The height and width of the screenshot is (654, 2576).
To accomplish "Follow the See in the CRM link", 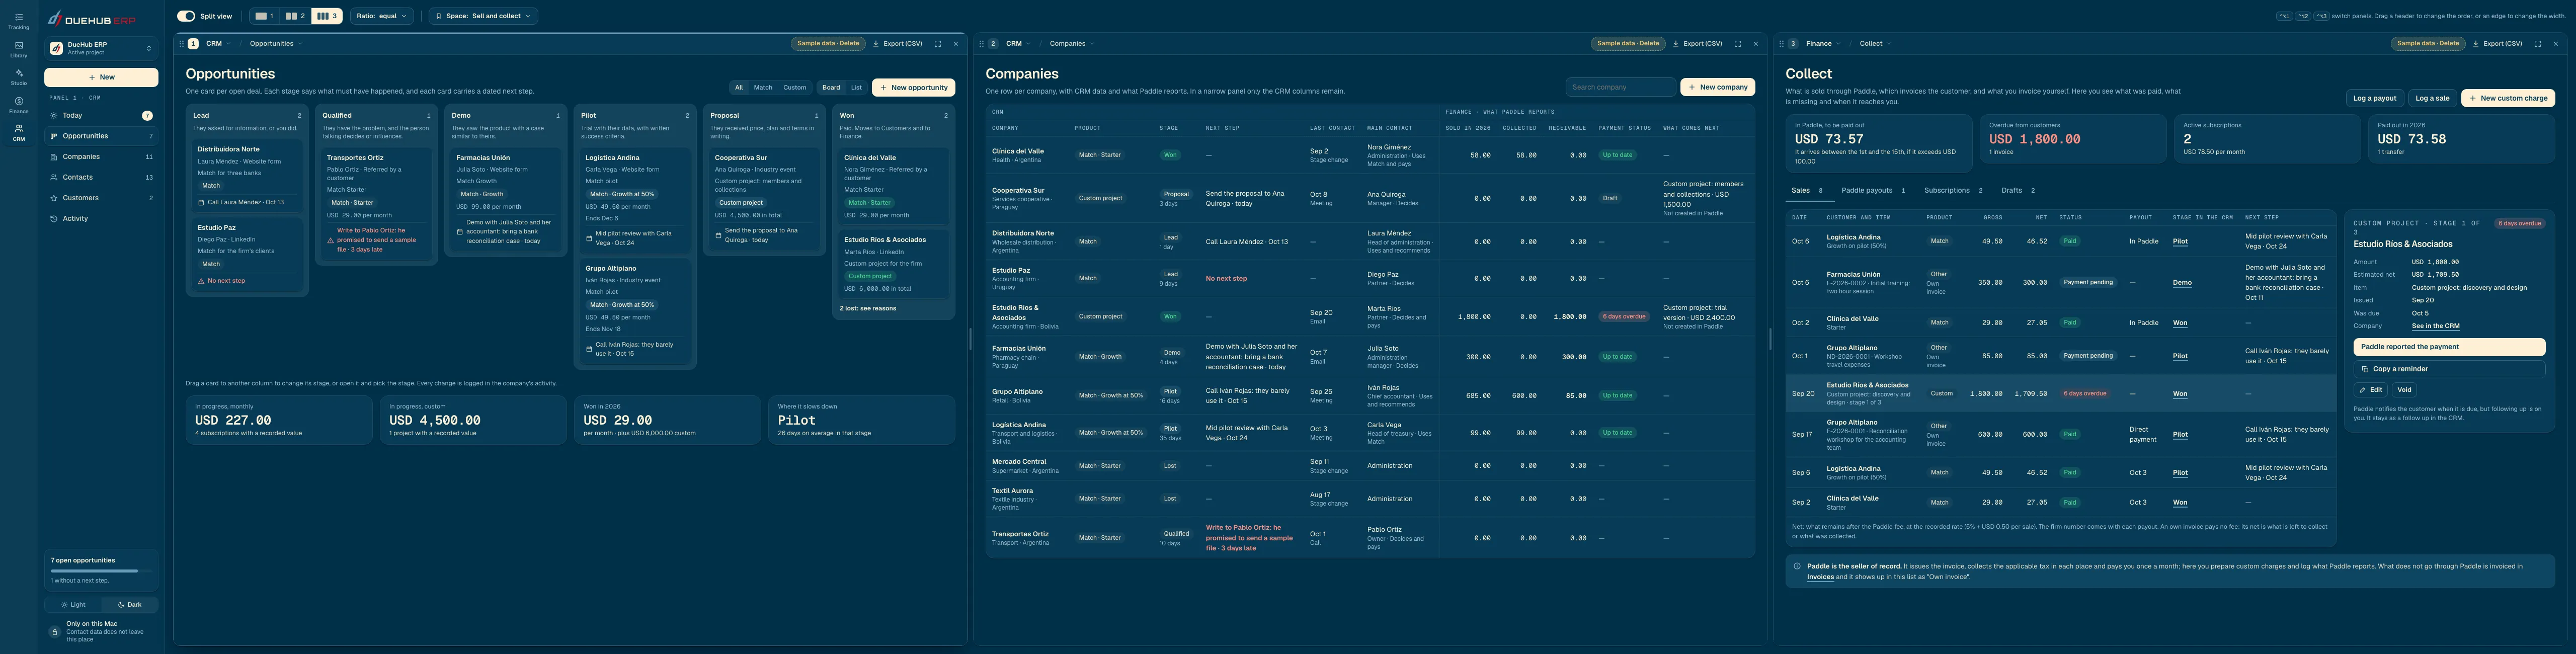I will 2435,326.
